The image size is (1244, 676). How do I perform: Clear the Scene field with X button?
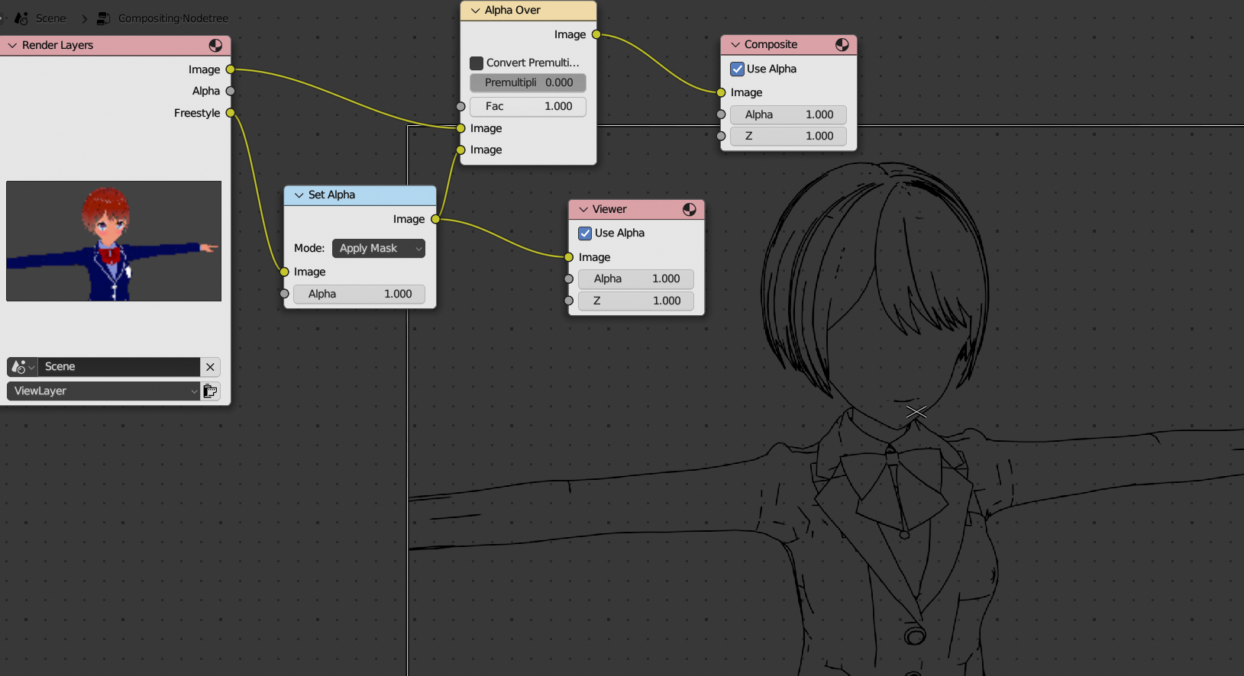(210, 367)
